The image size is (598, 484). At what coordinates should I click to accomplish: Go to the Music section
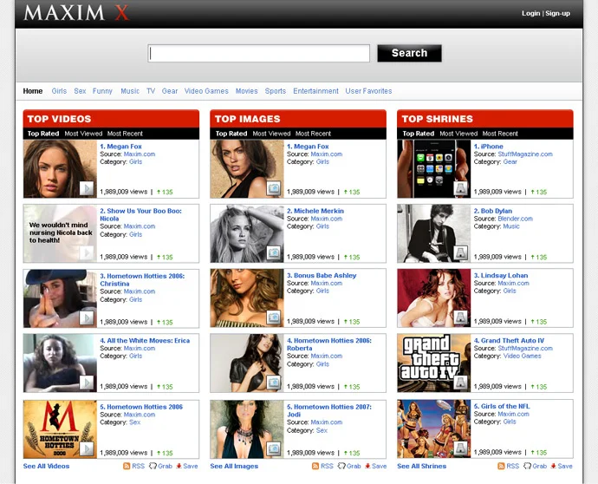coord(130,91)
